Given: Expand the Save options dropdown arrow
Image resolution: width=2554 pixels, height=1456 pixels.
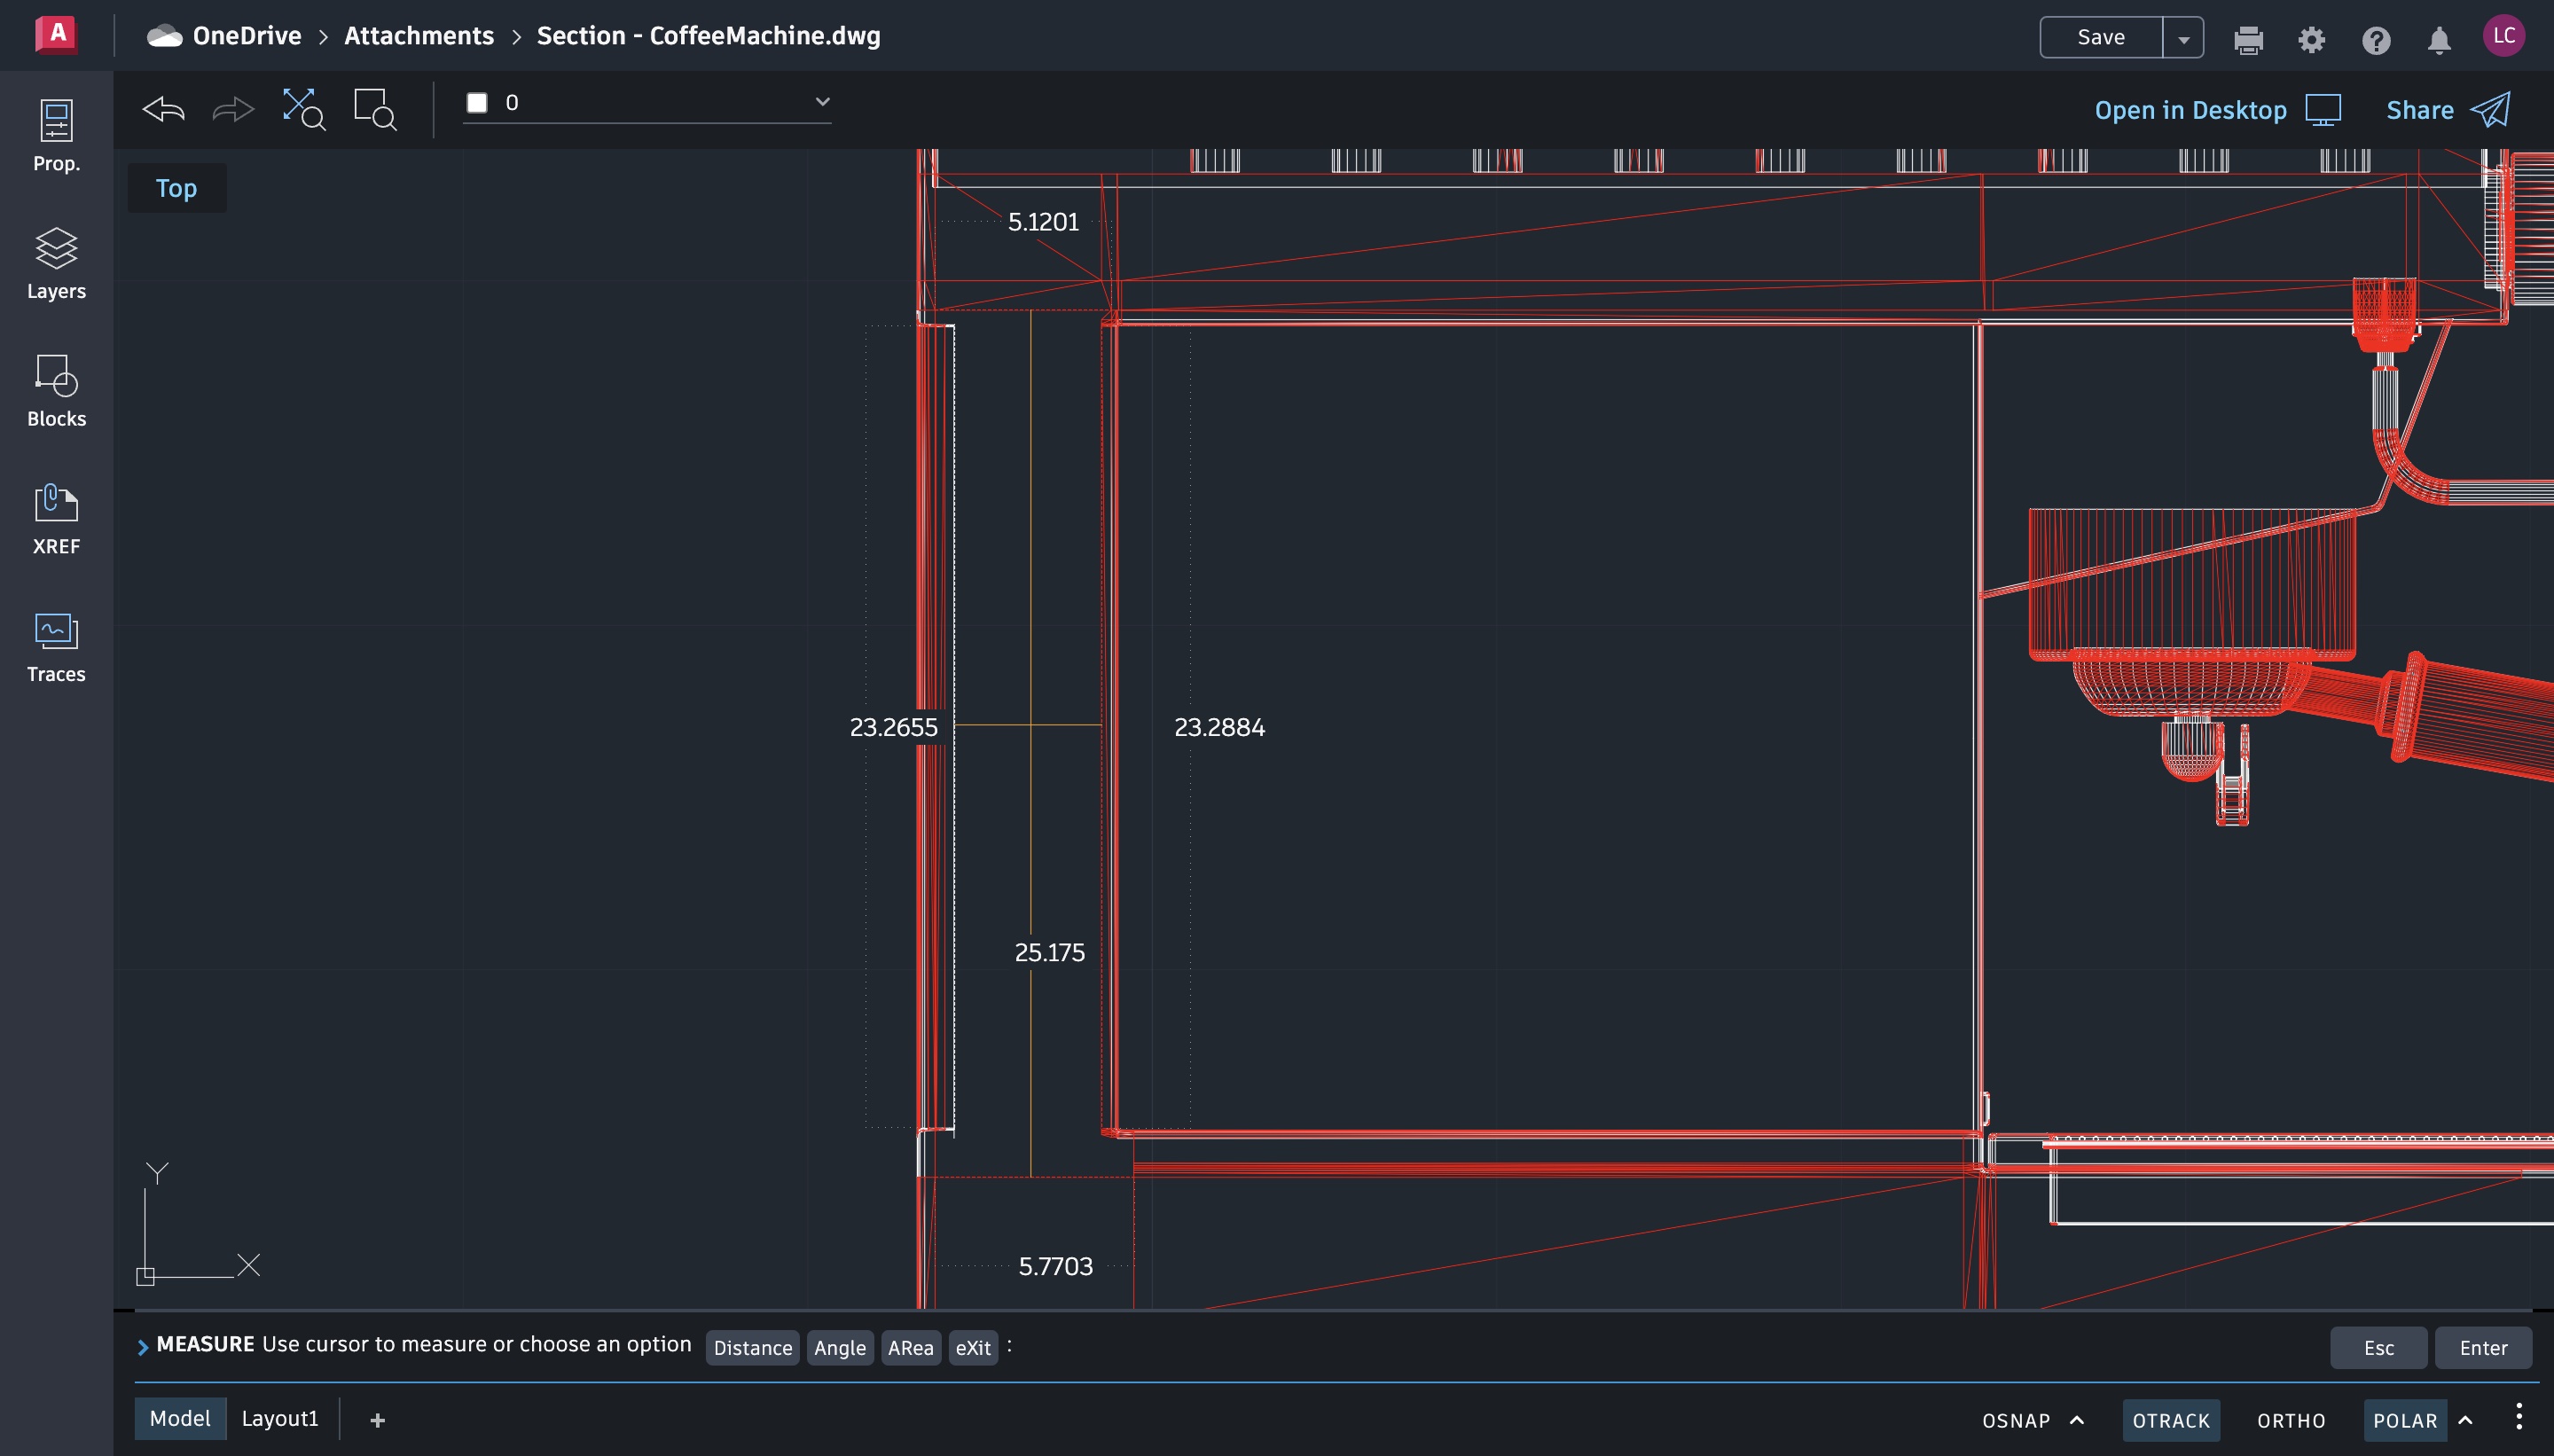Looking at the screenshot, I should click(x=2183, y=39).
